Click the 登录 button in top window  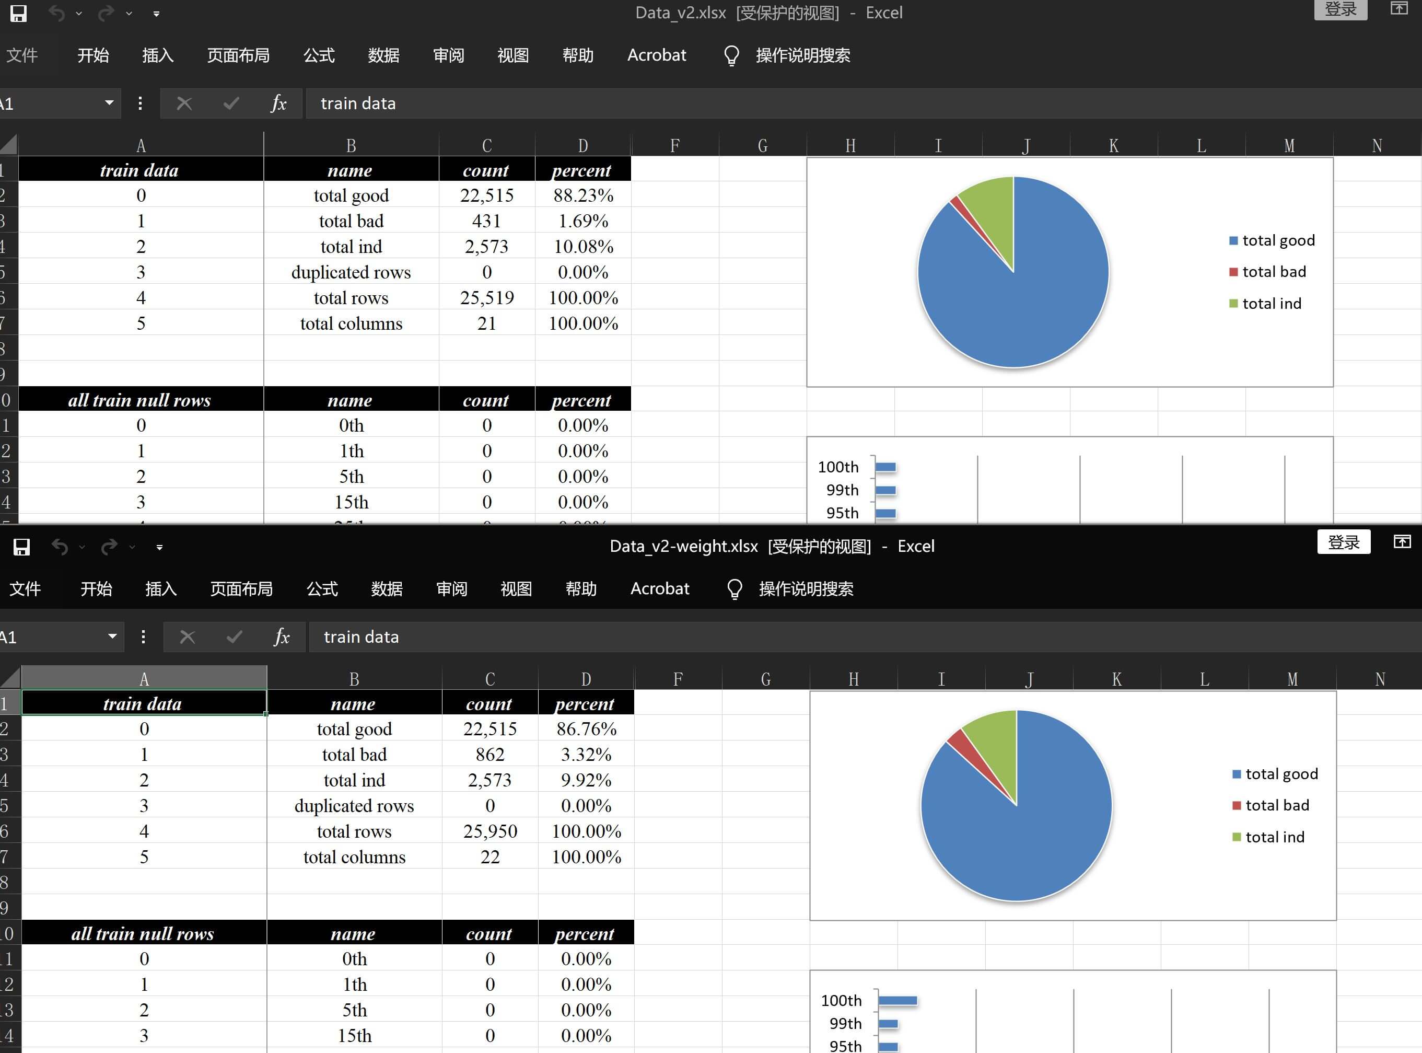(1341, 9)
